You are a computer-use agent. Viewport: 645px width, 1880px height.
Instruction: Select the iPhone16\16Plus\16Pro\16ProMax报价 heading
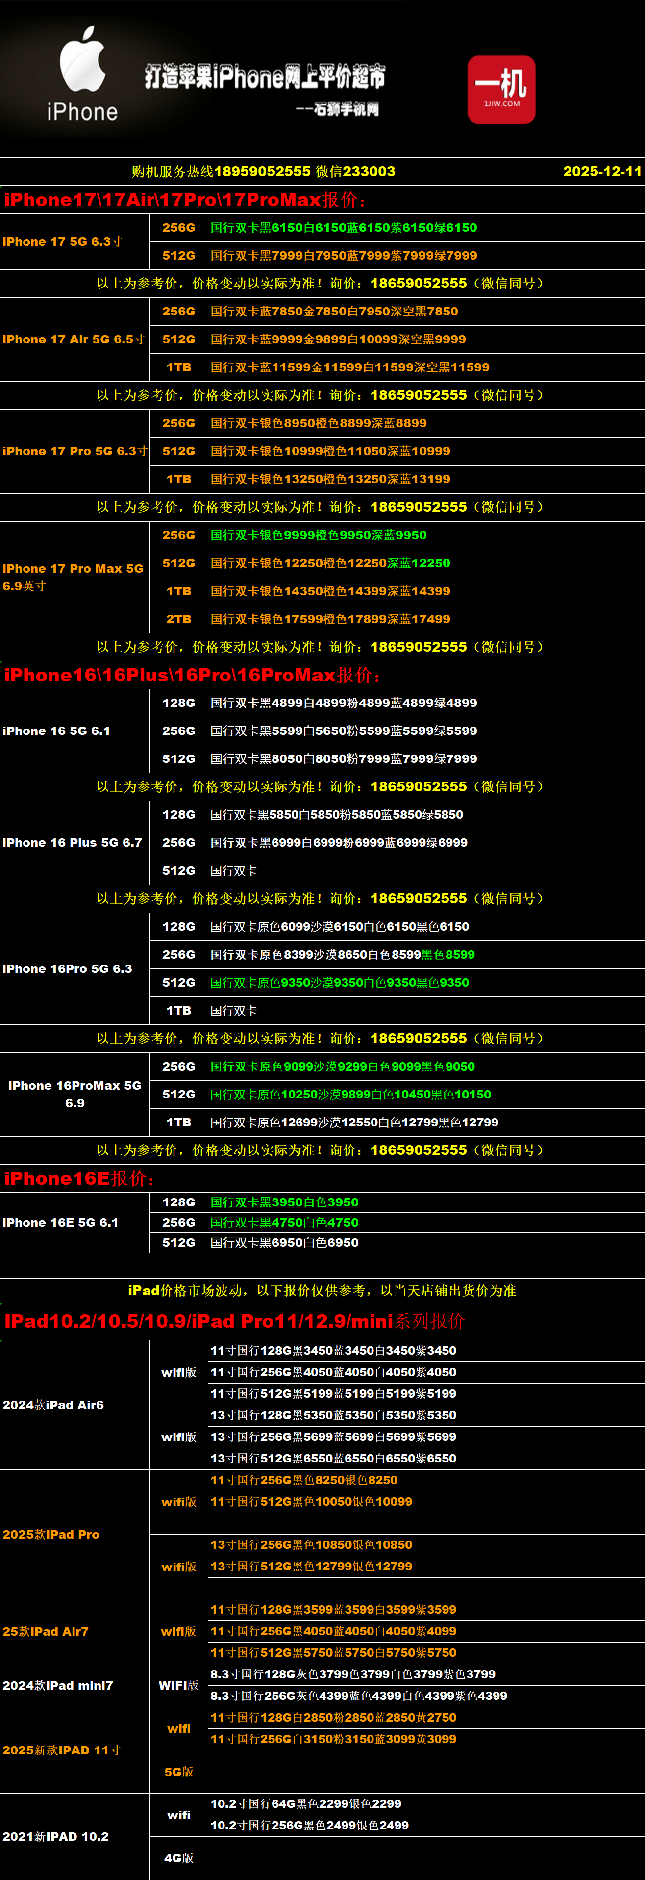pos(193,675)
